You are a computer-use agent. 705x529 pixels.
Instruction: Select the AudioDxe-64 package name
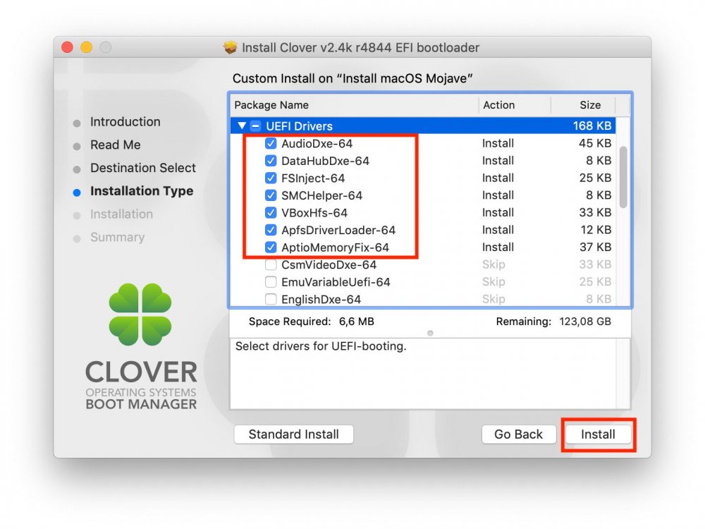click(317, 143)
